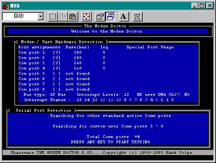The height and width of the screenshot is (163, 216).
Task: Toggle the Com port 3 checkbox
Action: point(57,63)
